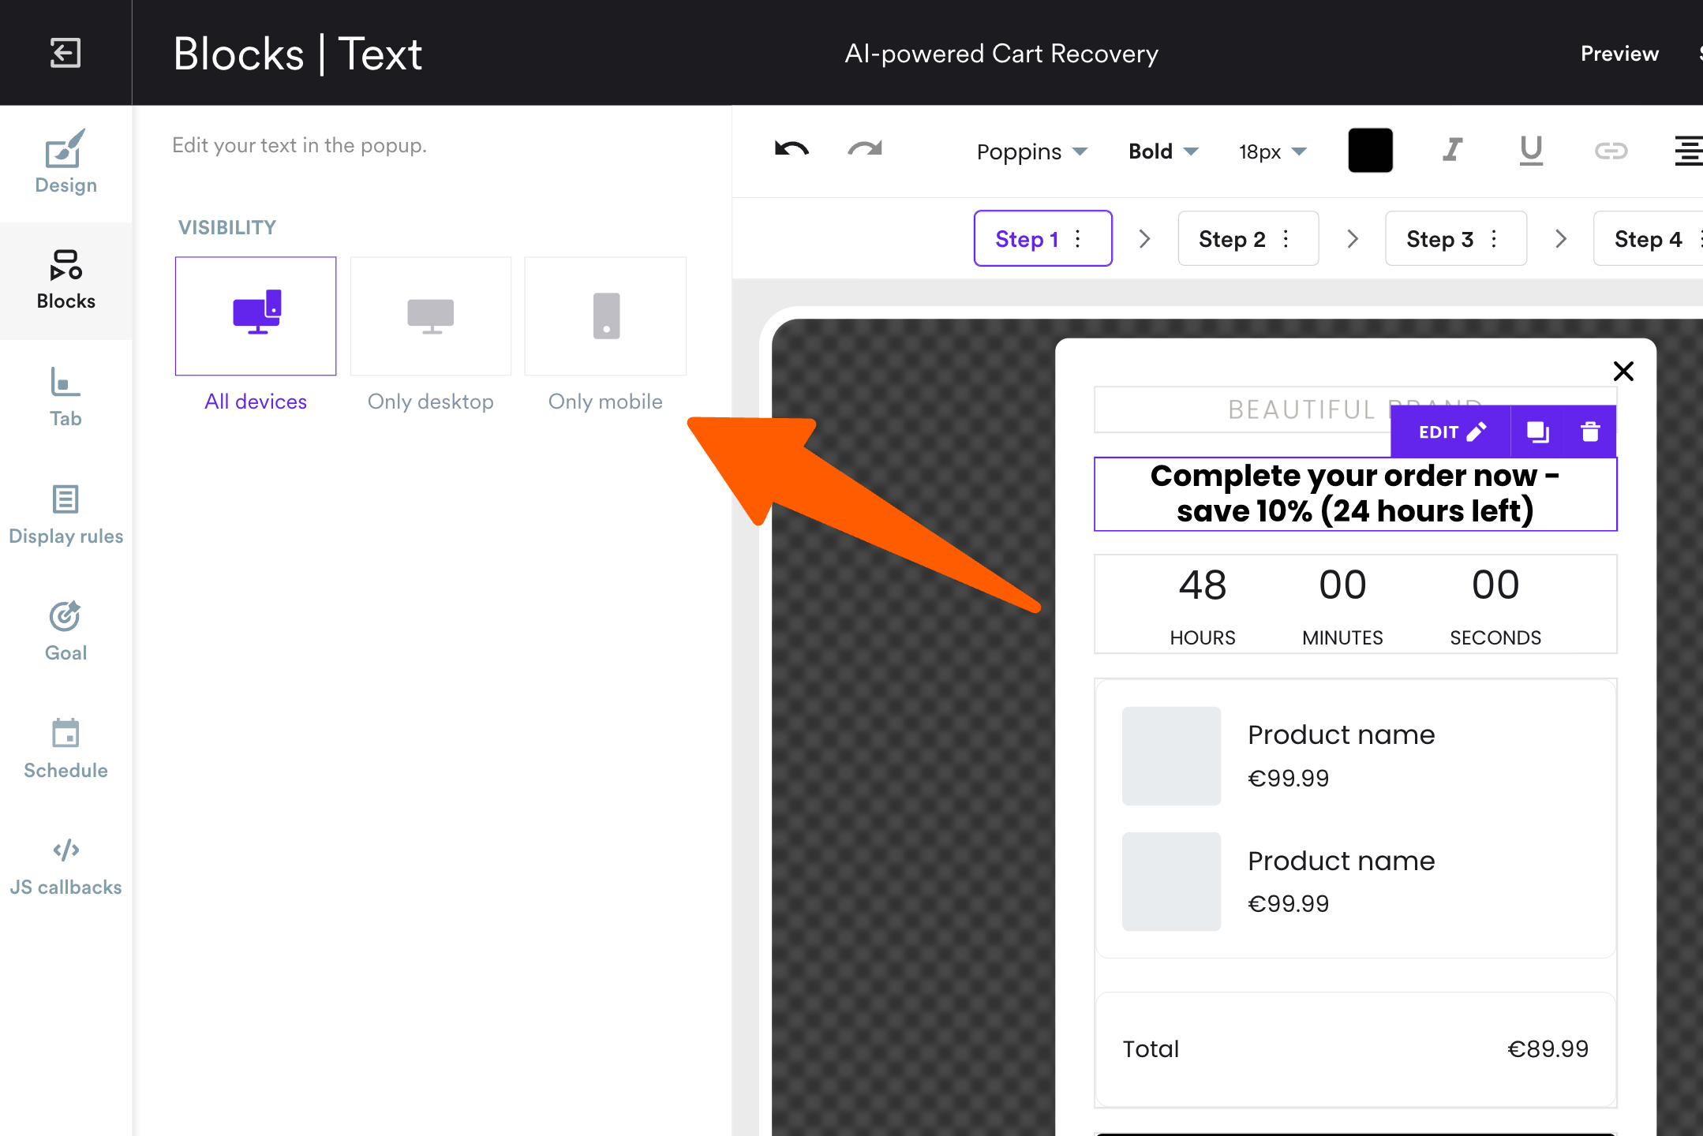Click the redo arrow icon
The height and width of the screenshot is (1136, 1703).
(865, 150)
